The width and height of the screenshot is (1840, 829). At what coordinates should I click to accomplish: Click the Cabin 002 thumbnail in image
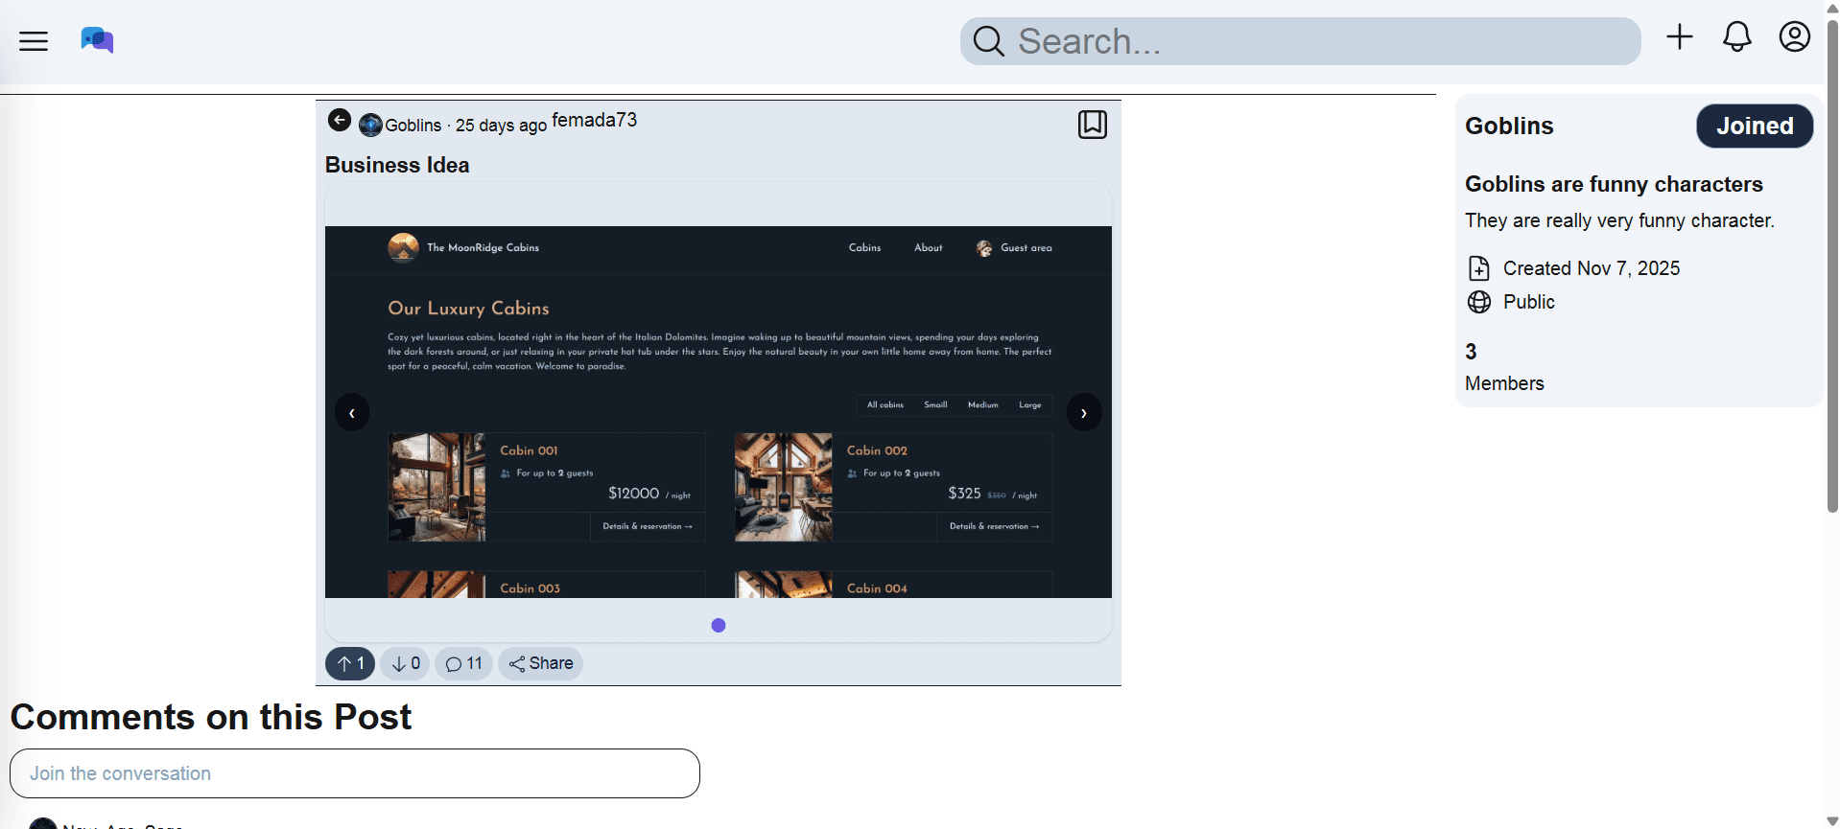[784, 487]
